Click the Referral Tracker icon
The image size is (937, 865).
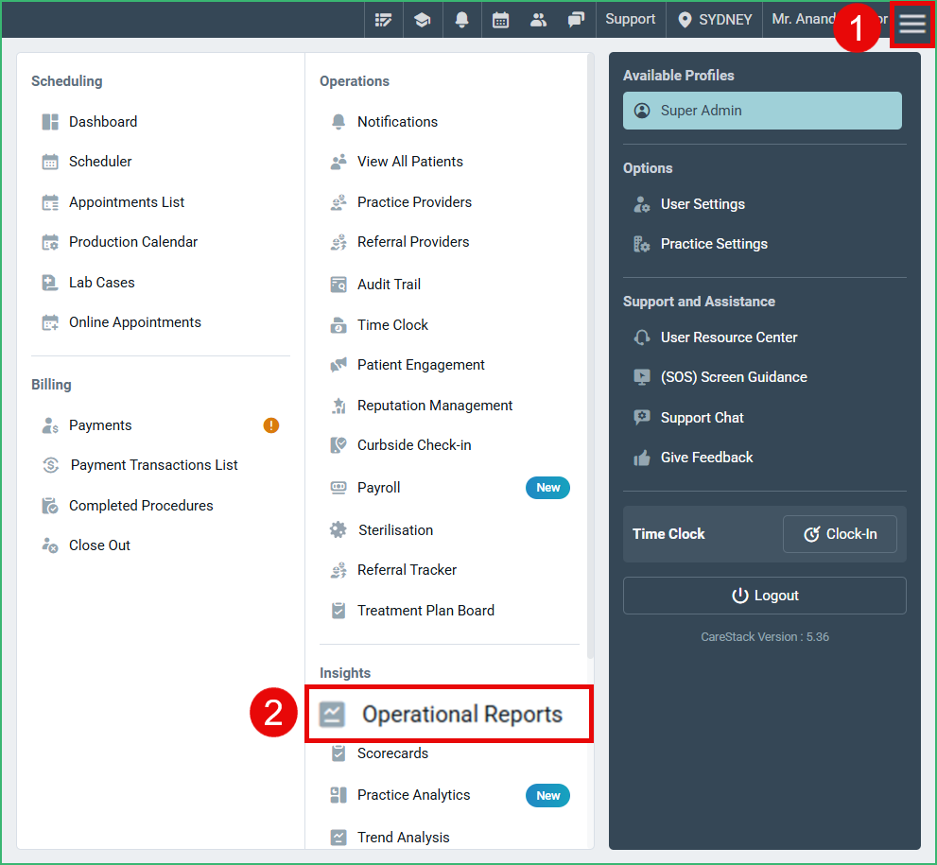[338, 570]
